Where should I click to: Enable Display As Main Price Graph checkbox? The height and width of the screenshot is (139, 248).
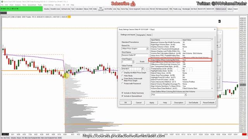[122, 73]
